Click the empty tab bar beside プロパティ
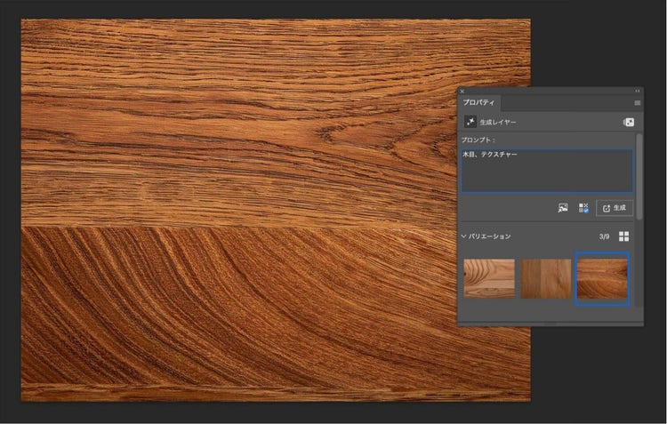 [560, 103]
